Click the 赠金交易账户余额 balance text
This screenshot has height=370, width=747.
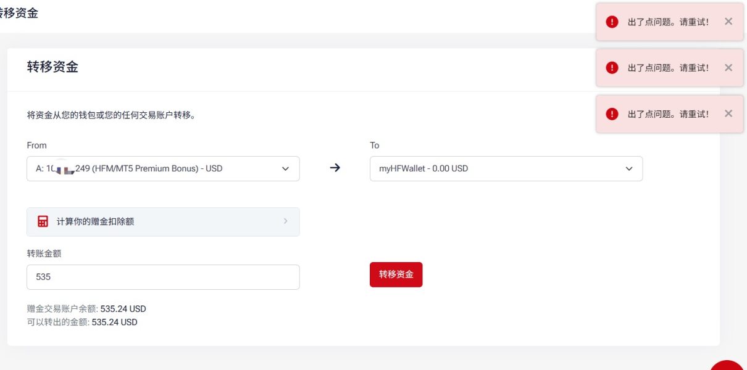pos(86,309)
